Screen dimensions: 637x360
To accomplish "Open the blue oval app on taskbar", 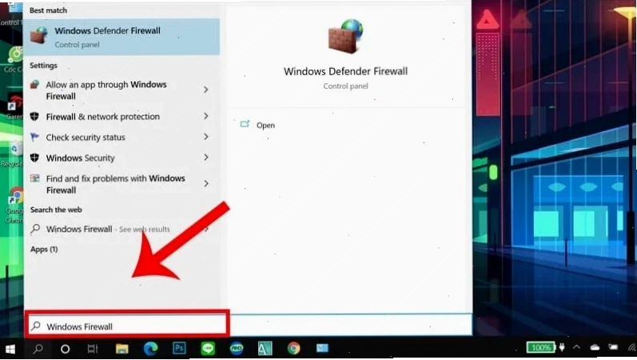I will (x=237, y=348).
